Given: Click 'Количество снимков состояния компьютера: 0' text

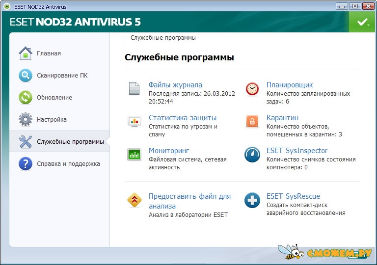Looking at the screenshot, I should [311, 163].
